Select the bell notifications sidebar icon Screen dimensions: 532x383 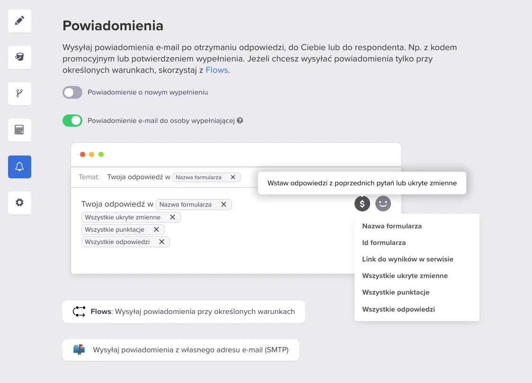[20, 167]
